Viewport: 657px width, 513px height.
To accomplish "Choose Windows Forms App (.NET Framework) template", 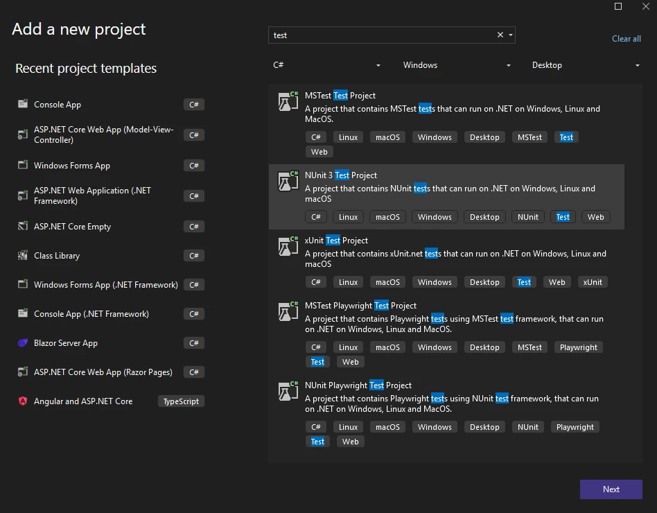I will (111, 285).
